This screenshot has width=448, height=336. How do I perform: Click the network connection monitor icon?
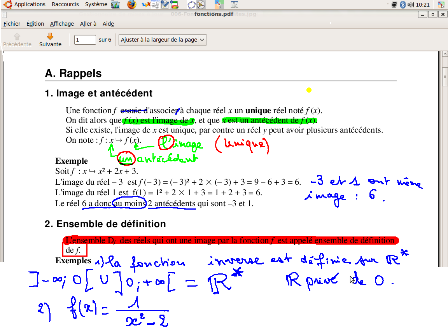[394, 5]
